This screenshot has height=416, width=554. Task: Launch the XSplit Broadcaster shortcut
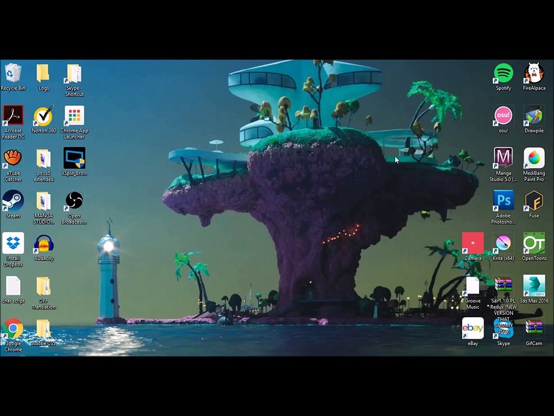[x=74, y=158]
